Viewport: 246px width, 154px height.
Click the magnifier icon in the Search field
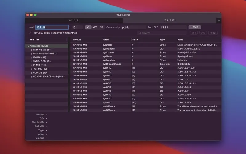pyautogui.click(x=140, y=33)
